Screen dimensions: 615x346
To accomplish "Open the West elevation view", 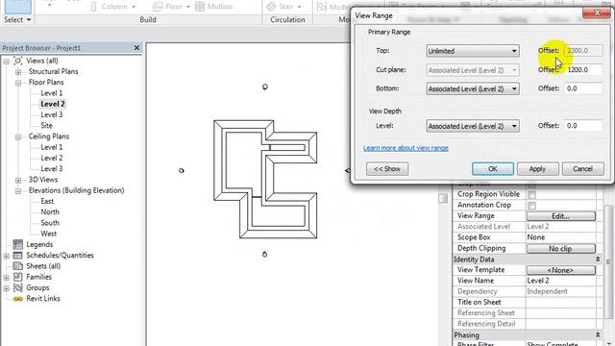I will point(48,234).
